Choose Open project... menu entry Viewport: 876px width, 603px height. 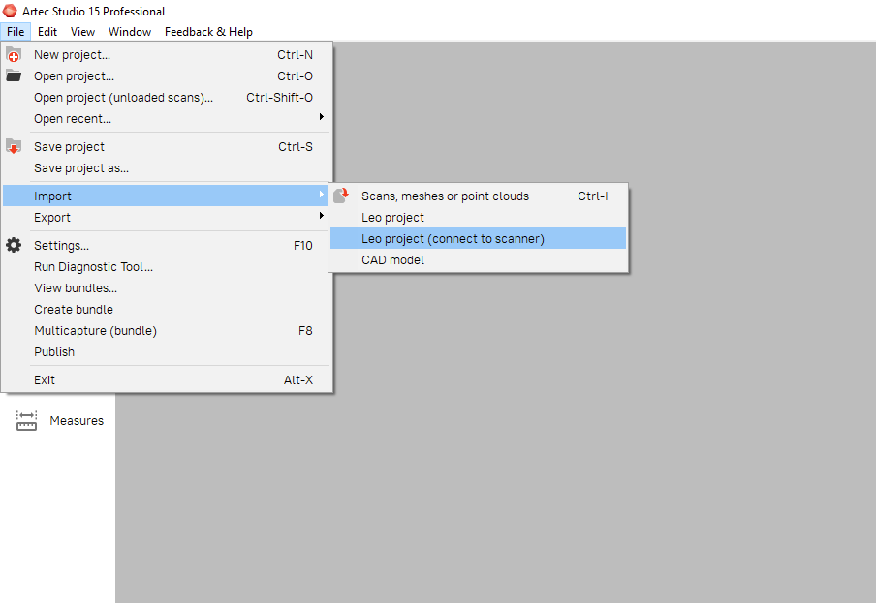167,75
